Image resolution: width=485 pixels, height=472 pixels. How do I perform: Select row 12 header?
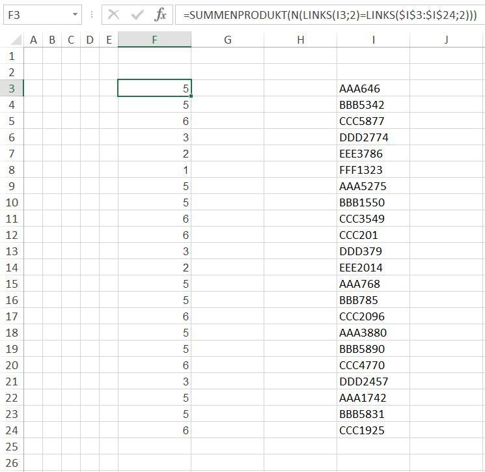point(12,235)
